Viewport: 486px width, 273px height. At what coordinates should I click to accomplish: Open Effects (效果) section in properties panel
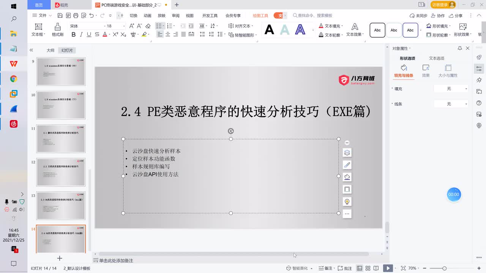coord(426,71)
